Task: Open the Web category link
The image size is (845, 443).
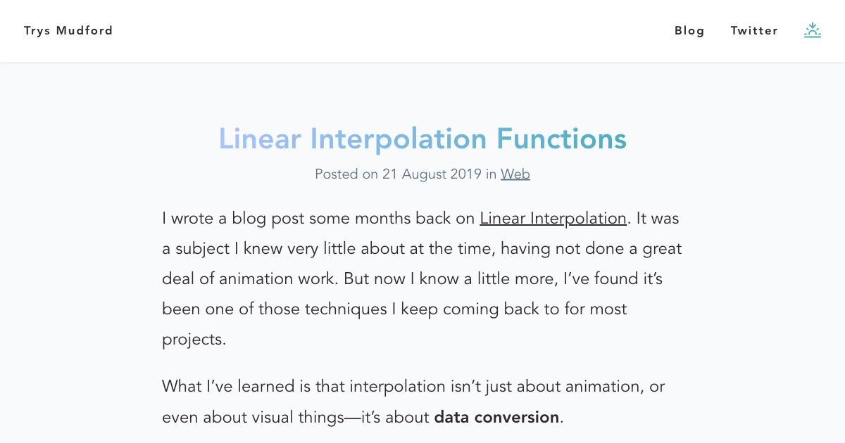Action: pyautogui.click(x=515, y=174)
